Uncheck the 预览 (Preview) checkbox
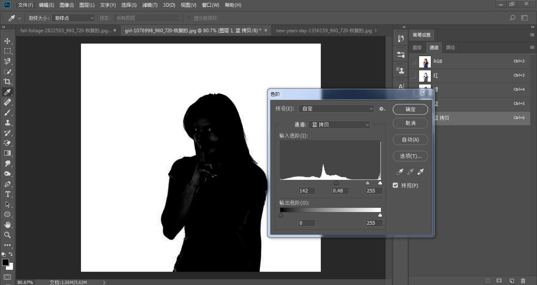 (x=395, y=185)
